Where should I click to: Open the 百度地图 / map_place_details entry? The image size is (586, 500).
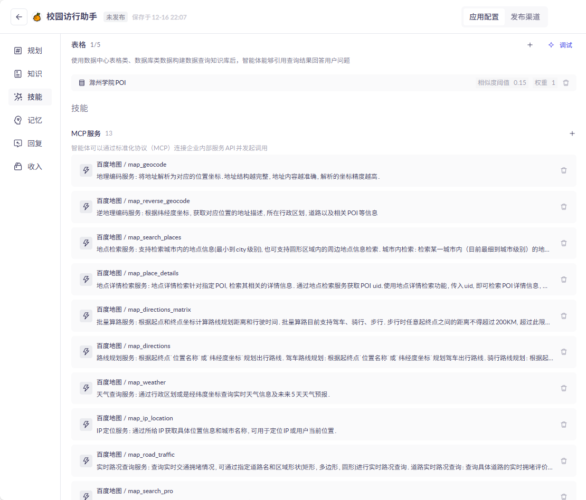(x=324, y=280)
